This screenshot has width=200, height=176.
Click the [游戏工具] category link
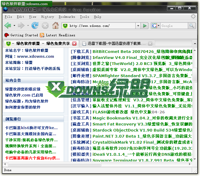pos(81,112)
